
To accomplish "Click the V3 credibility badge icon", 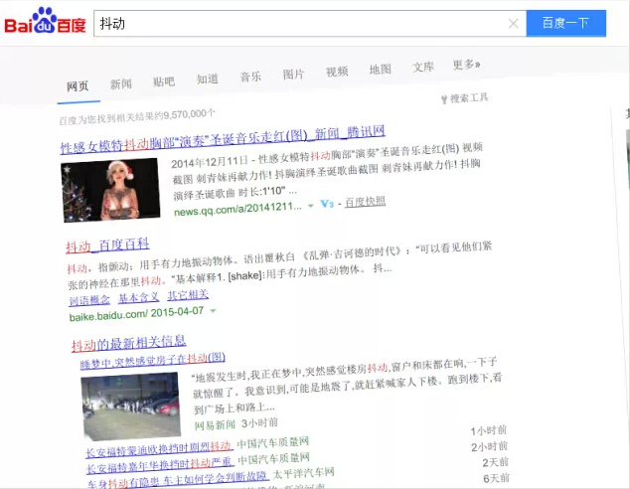I will point(327,204).
